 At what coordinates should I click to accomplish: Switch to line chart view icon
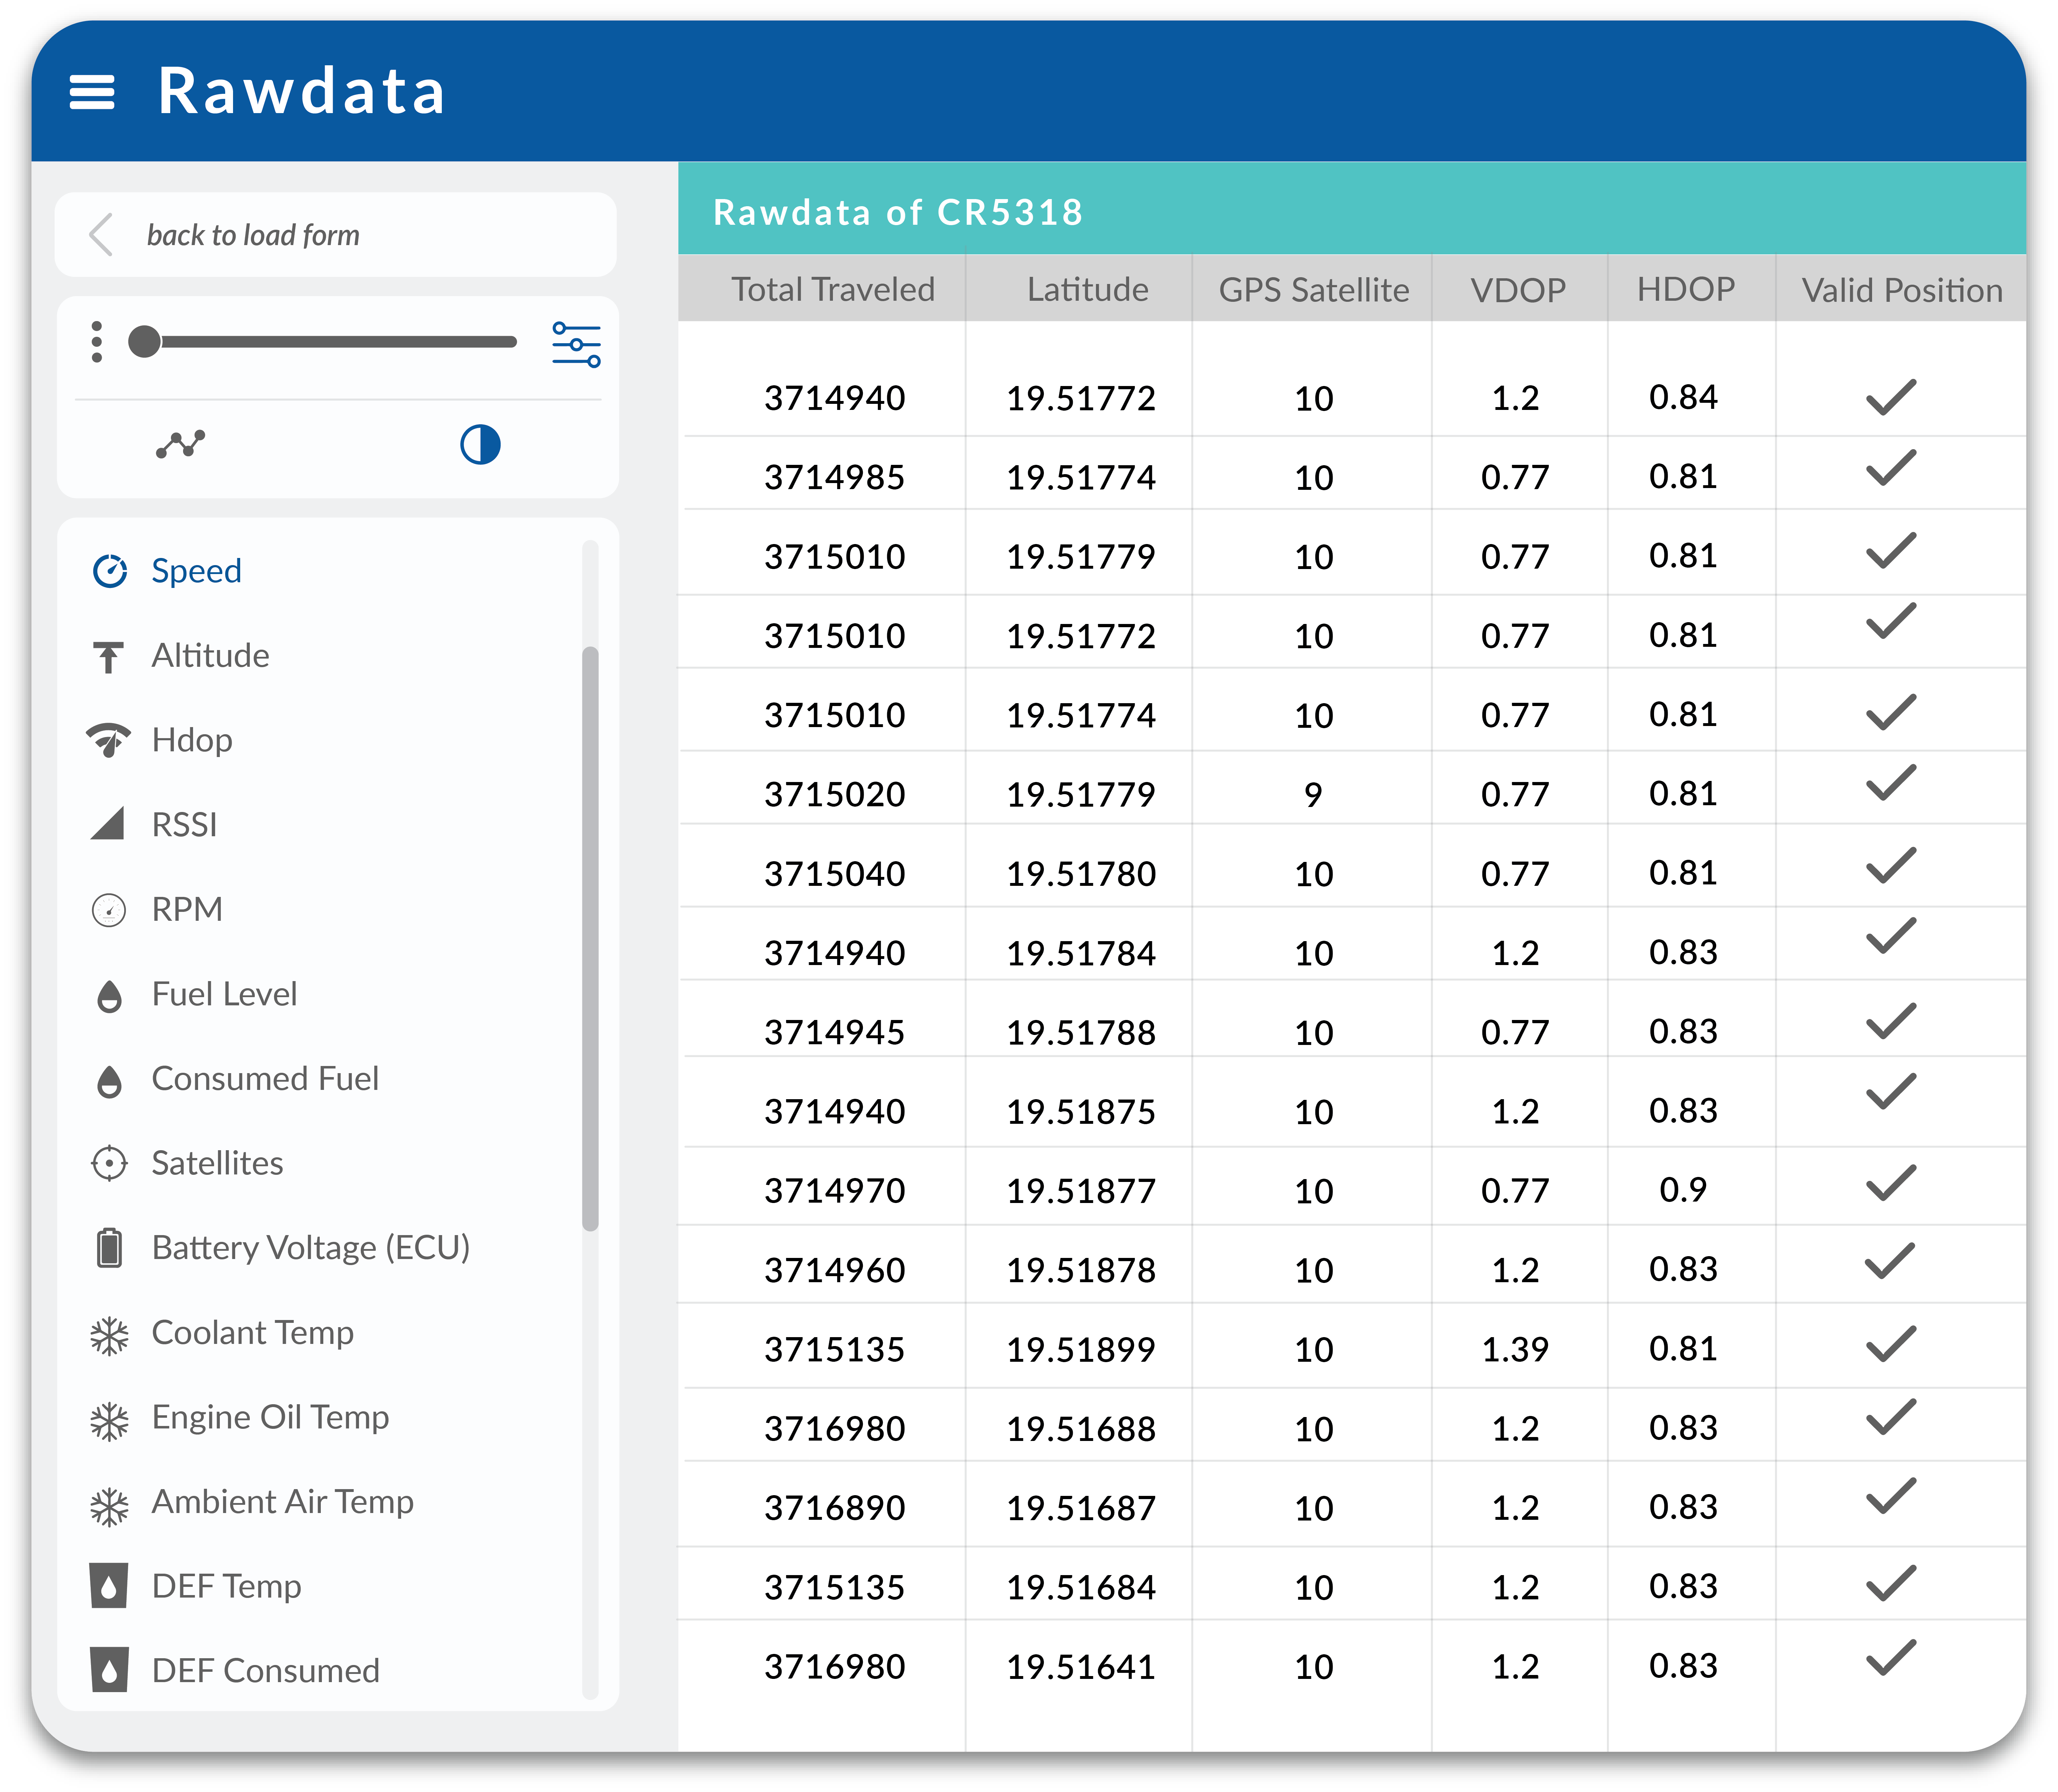[181, 444]
